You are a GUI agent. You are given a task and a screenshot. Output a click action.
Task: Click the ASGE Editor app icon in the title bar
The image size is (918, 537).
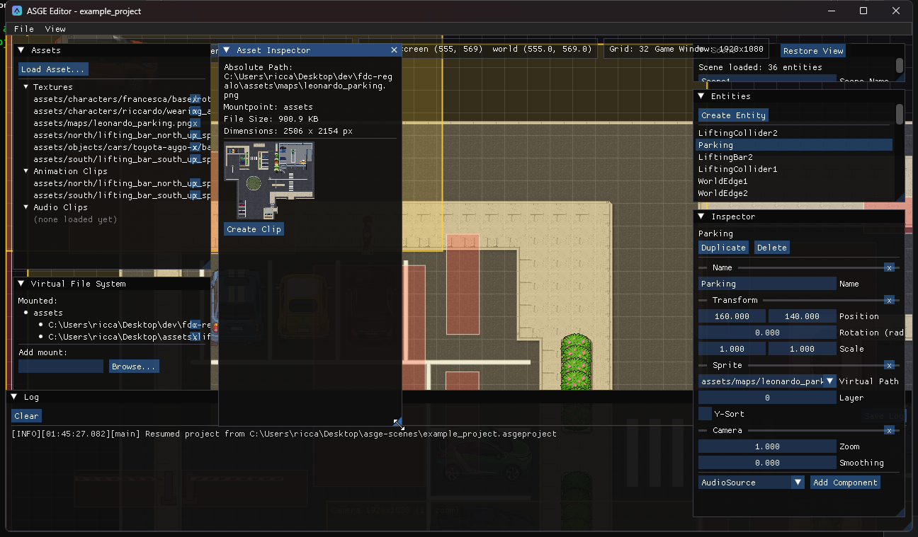17,11
